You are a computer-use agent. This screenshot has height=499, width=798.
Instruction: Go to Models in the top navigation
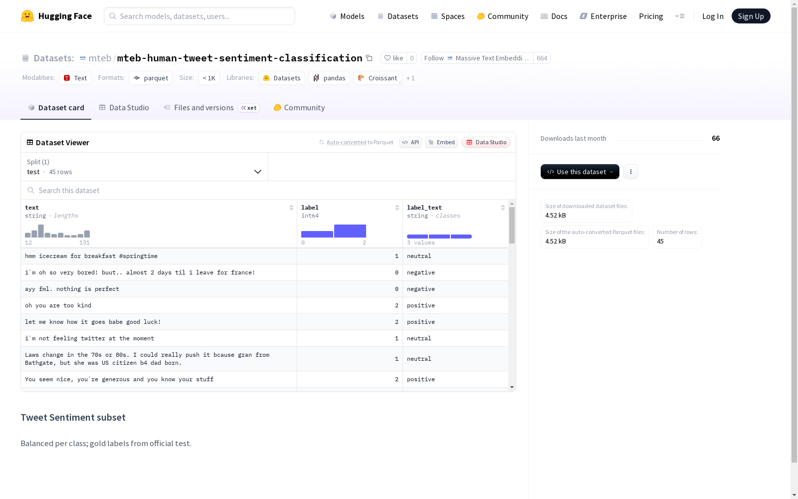[347, 16]
